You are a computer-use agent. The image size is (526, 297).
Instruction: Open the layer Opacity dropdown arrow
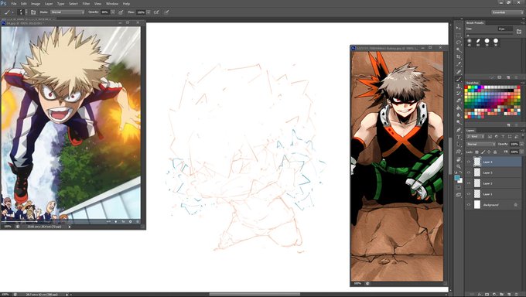pyautogui.click(x=522, y=144)
